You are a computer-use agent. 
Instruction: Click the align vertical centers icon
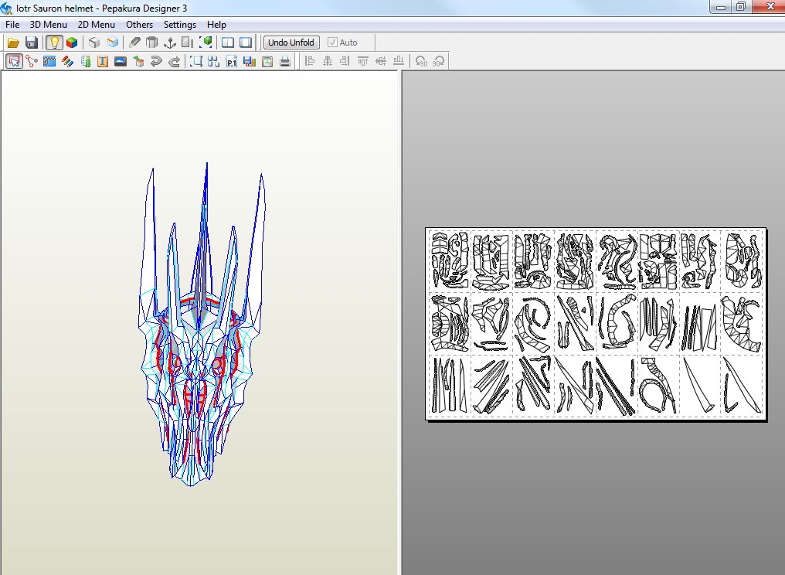pyautogui.click(x=380, y=62)
